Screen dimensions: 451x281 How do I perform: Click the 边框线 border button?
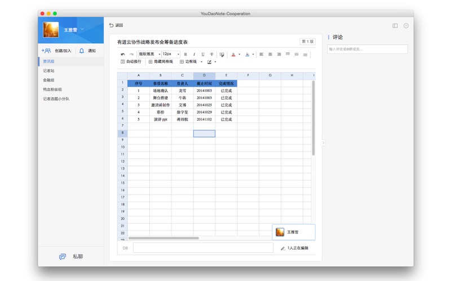pyautogui.click(x=188, y=62)
